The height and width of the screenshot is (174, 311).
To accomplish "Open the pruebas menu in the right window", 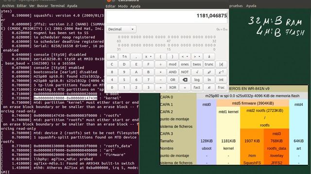I will click(x=236, y=6).
